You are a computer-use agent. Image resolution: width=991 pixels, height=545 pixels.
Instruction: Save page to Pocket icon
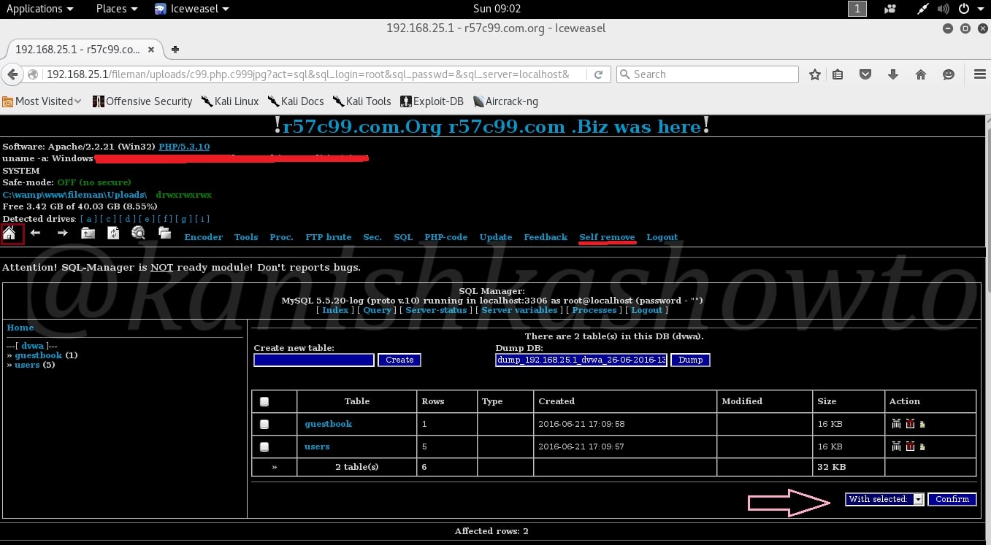(865, 74)
